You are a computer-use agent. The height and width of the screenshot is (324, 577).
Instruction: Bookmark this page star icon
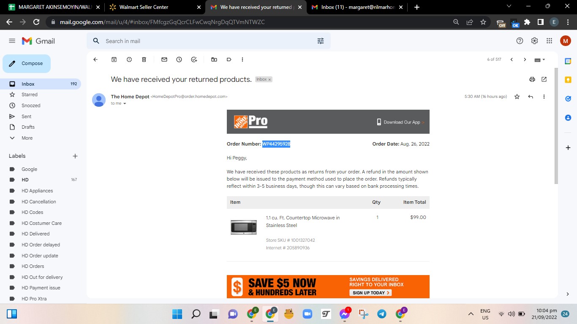483,22
